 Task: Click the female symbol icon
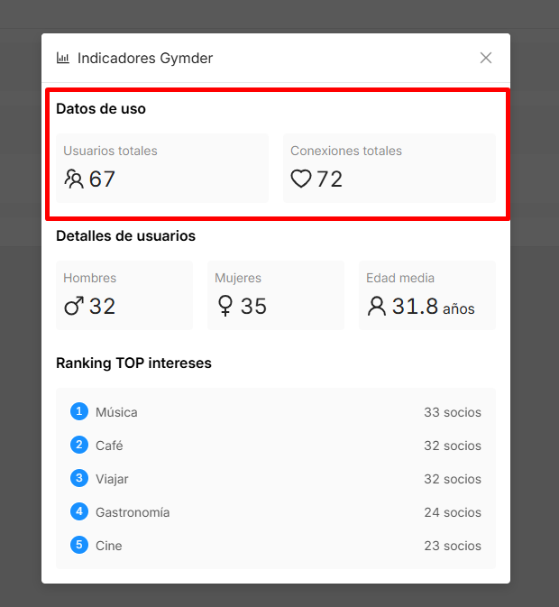(x=225, y=306)
